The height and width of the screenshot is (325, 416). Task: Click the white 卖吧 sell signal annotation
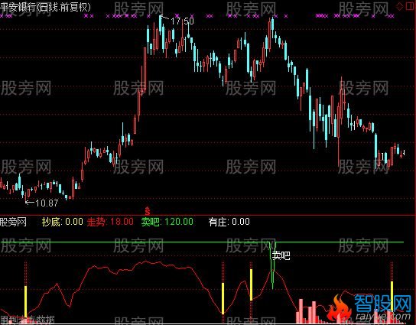281,255
